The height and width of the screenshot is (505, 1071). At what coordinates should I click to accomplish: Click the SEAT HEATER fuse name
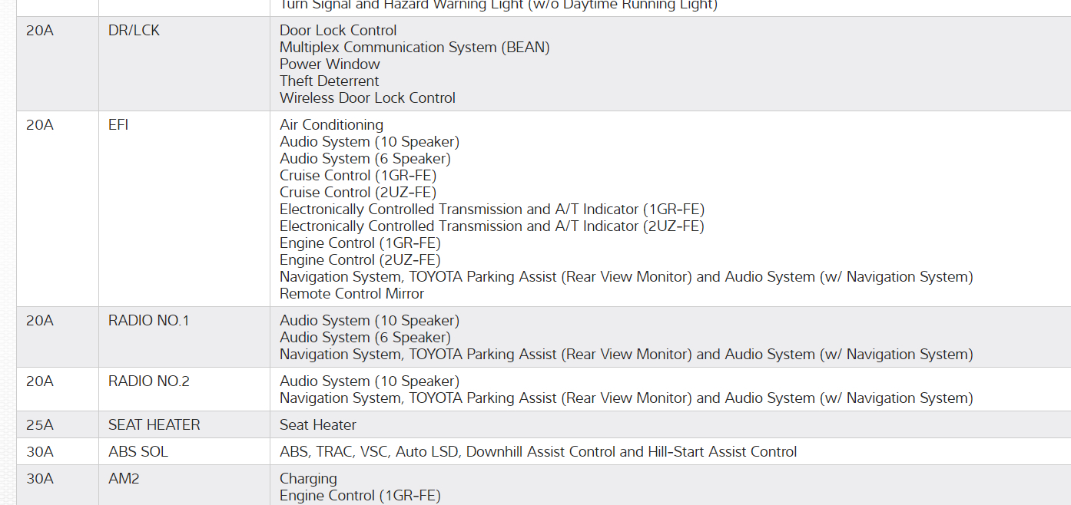pos(154,425)
